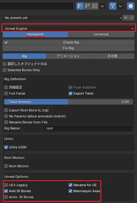
Task: Toggle the file filter funnel icon
Action: point(113,6)
